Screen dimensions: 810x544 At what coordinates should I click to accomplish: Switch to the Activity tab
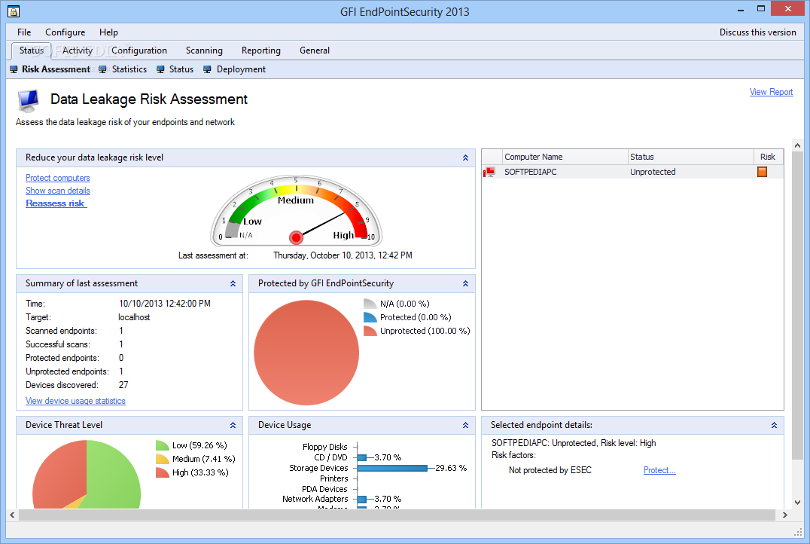click(x=78, y=50)
